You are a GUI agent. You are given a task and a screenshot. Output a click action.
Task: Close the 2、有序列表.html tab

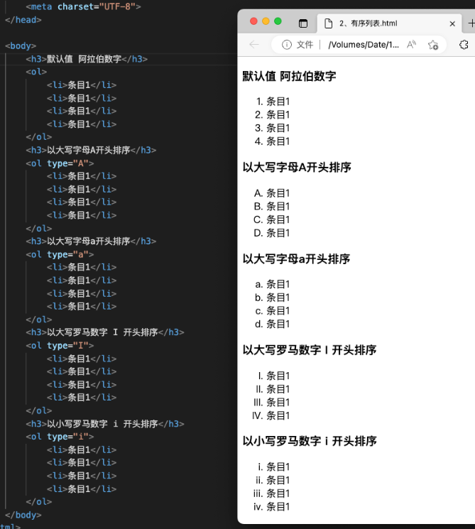tap(452, 23)
